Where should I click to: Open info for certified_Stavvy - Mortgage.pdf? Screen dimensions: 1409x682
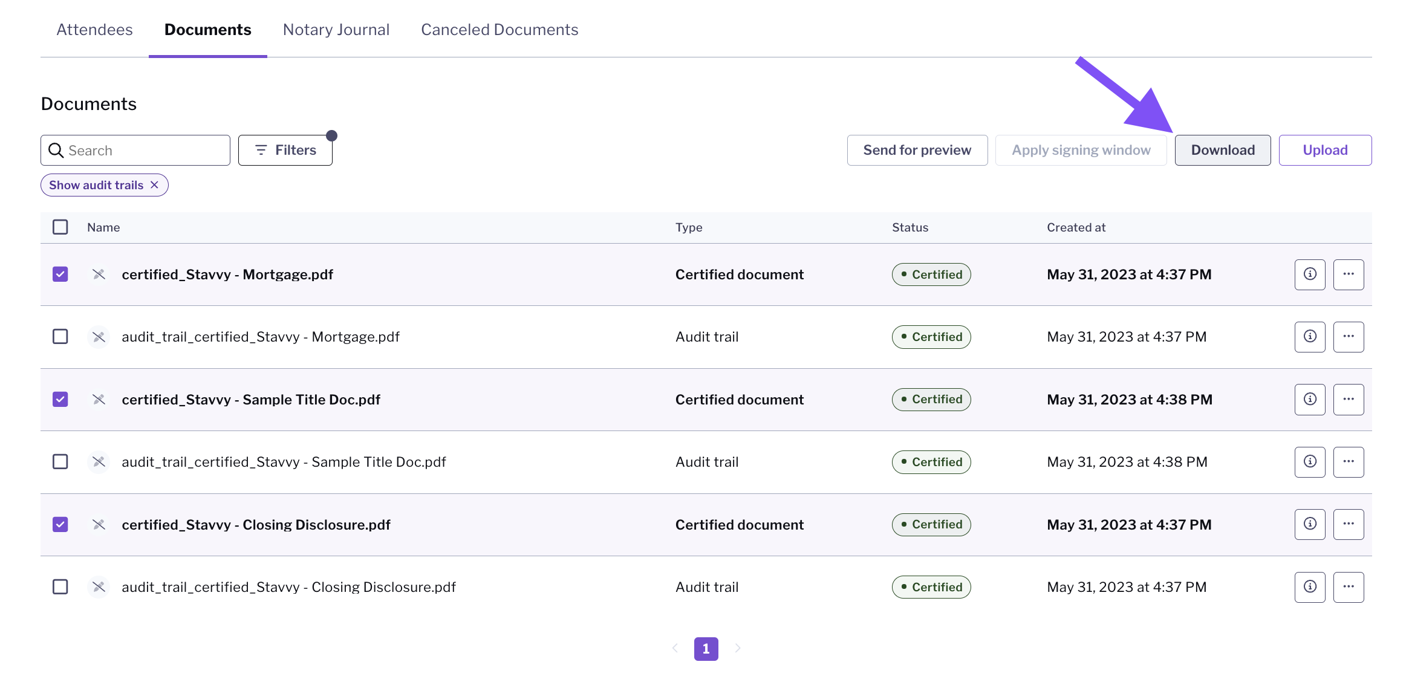(1310, 274)
